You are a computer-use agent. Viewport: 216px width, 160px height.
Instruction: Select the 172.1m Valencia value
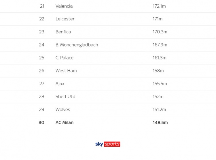[x=159, y=6]
